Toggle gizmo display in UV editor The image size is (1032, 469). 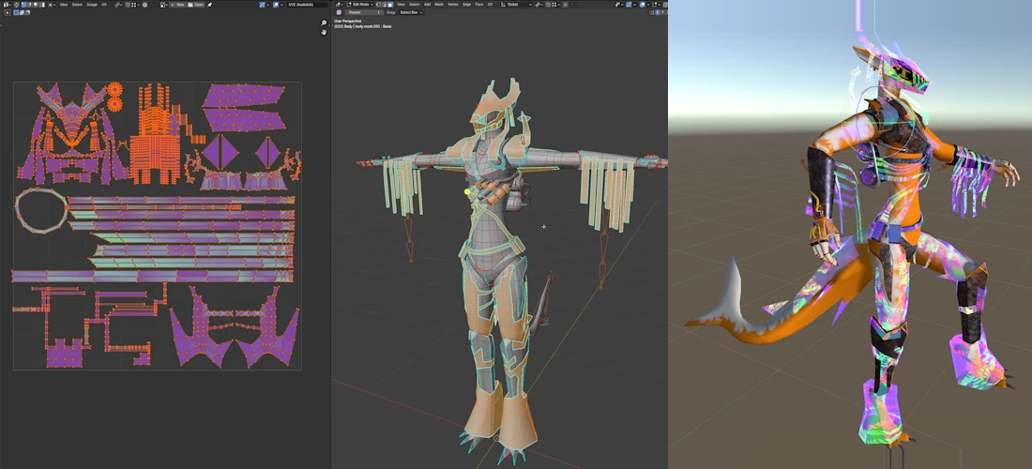(x=263, y=5)
